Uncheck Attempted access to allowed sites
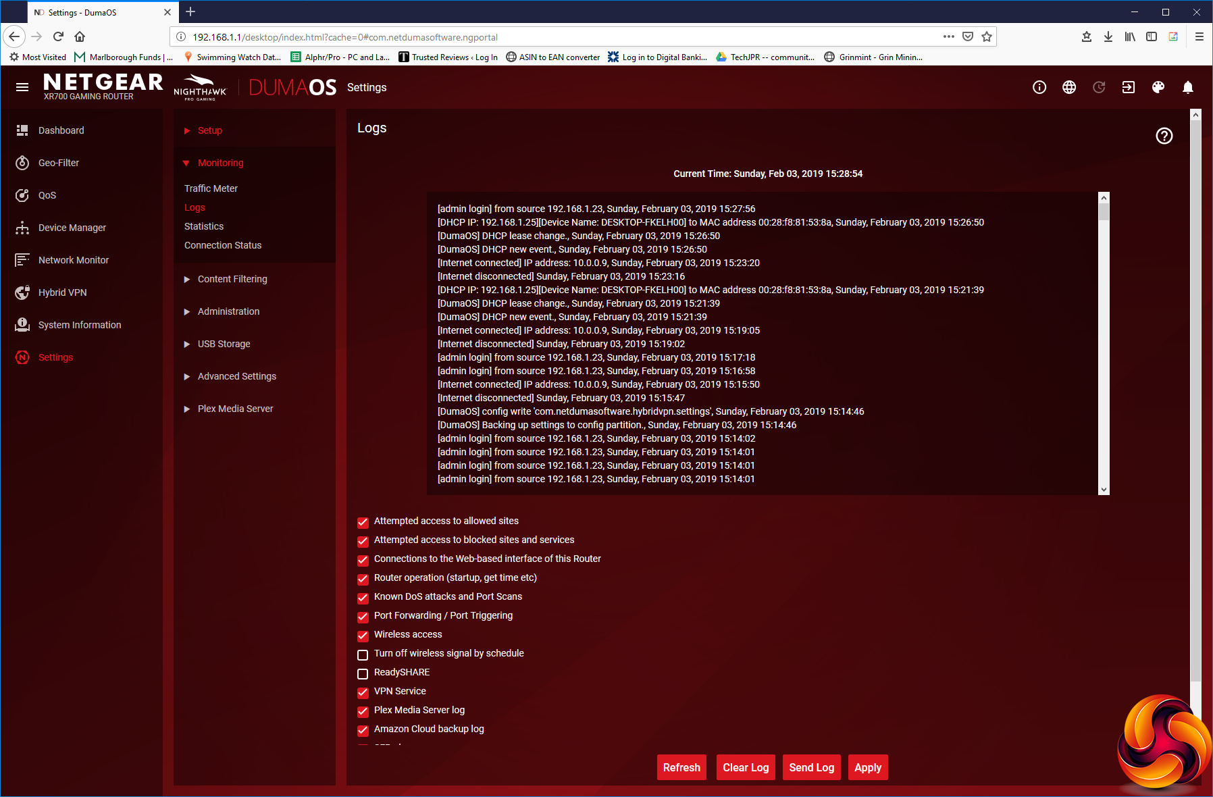The image size is (1213, 797). pyautogui.click(x=363, y=522)
